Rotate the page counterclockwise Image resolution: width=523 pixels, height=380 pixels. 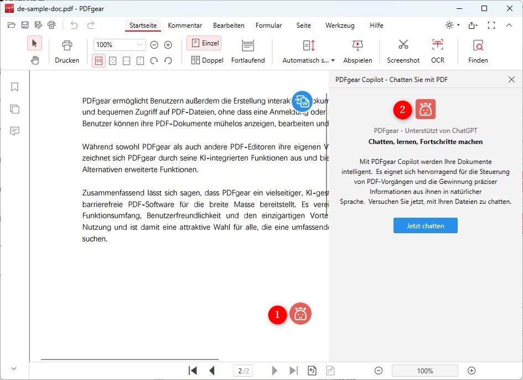click(168, 61)
